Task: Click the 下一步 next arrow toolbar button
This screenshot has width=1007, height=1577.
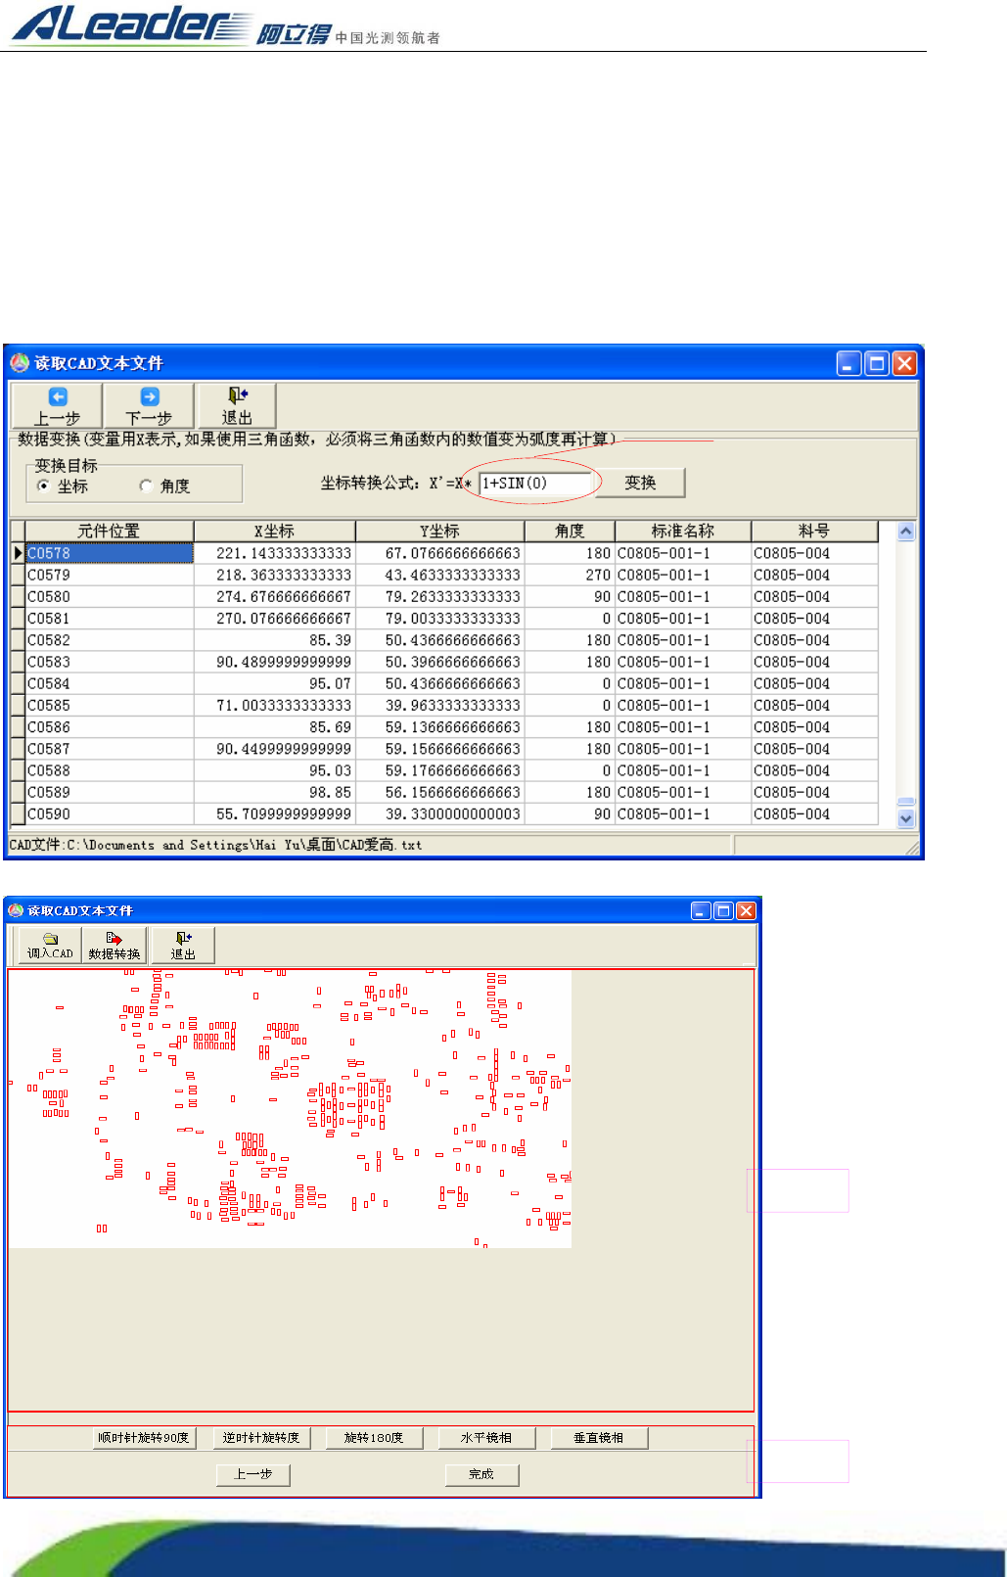Action: coord(149,405)
